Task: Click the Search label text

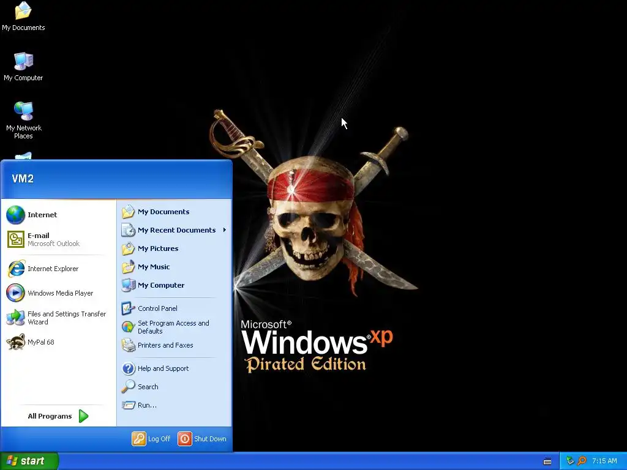Action: pos(148,387)
